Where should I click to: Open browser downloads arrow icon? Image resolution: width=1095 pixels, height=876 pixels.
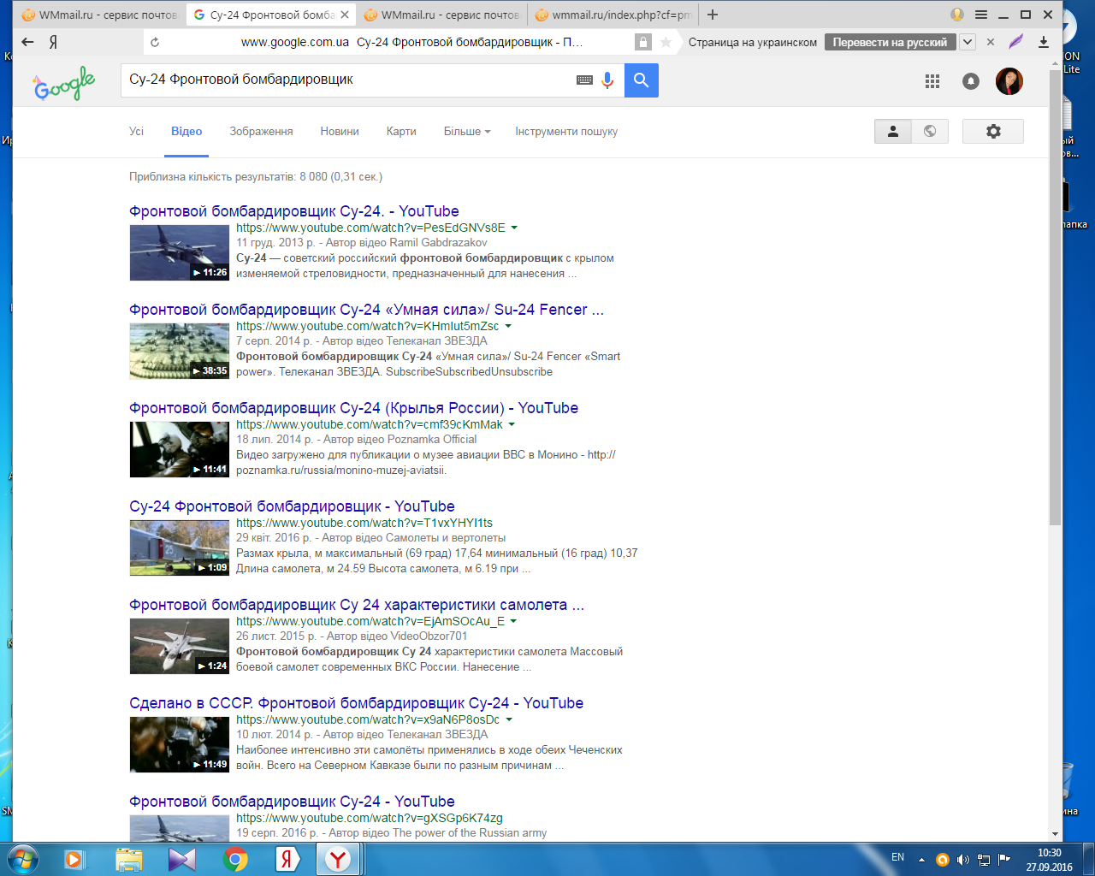click(x=1044, y=42)
